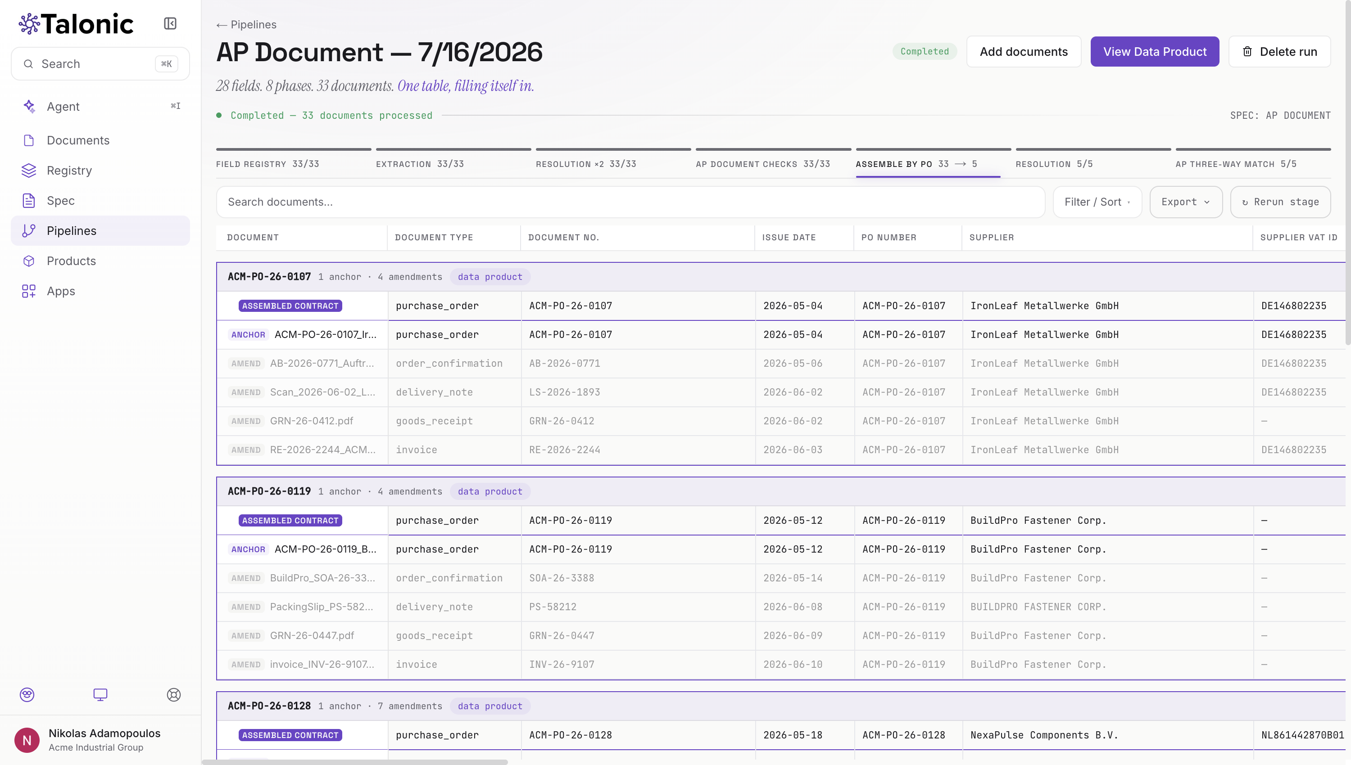Click the Rerun stage button
Screen dimensions: 1351x765
point(1280,202)
